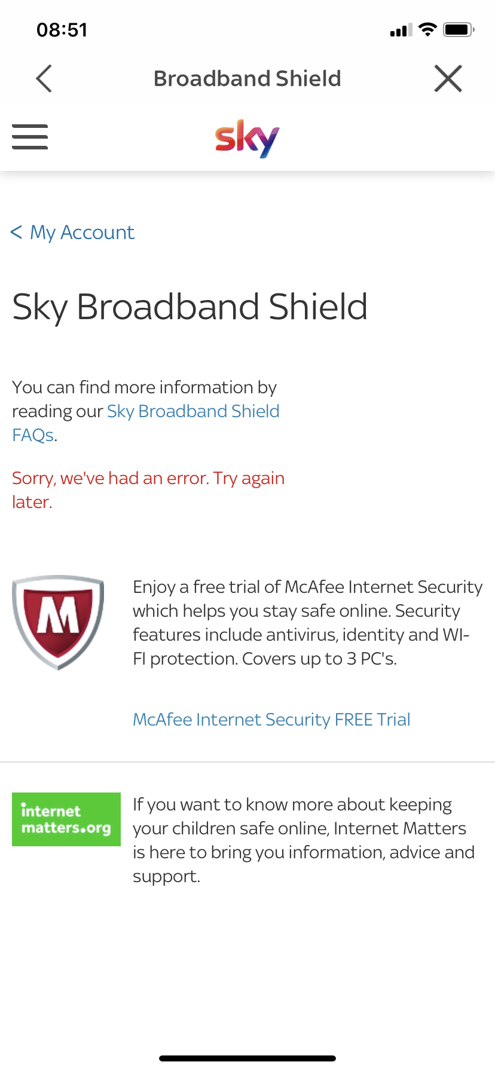Tap the battery icon in the status bar
The width and height of the screenshot is (495, 1071).
(x=459, y=29)
